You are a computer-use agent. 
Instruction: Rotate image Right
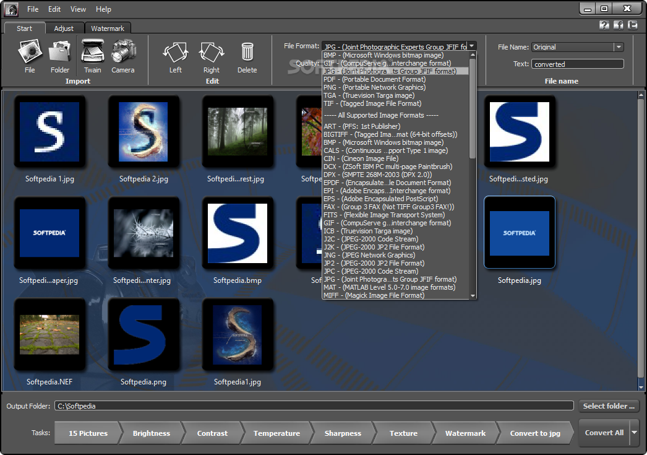coord(212,58)
